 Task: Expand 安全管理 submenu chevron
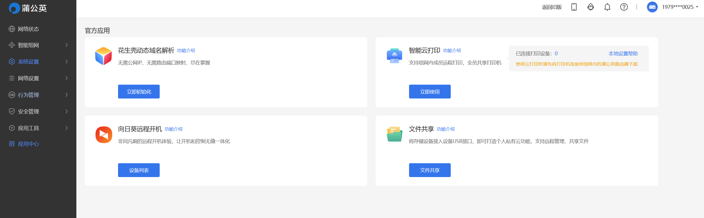[x=67, y=111]
